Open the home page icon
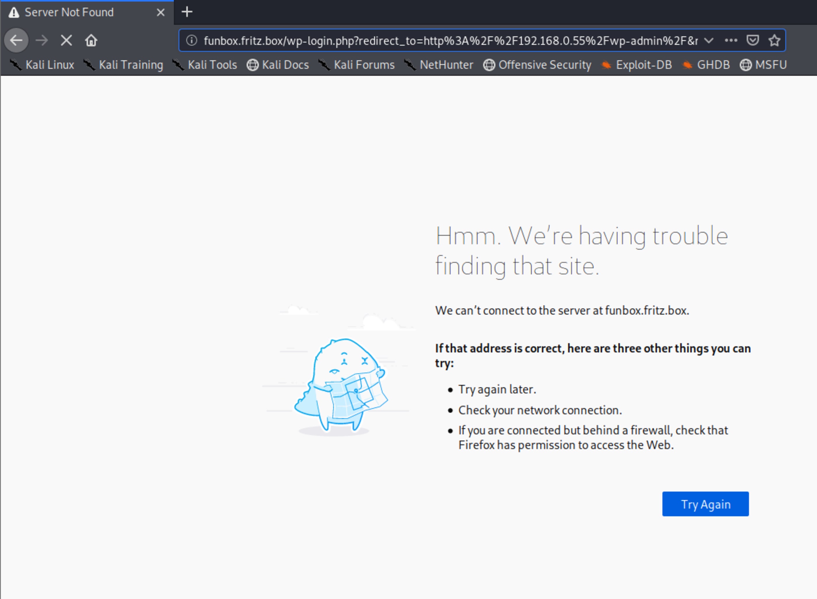The height and width of the screenshot is (599, 817). [91, 40]
